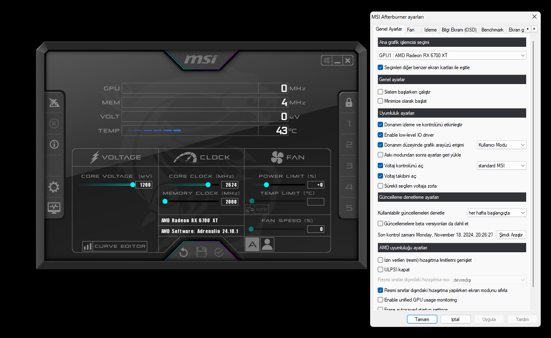Click the Core Clock value field 2624
The height and width of the screenshot is (338, 551).
pos(230,185)
